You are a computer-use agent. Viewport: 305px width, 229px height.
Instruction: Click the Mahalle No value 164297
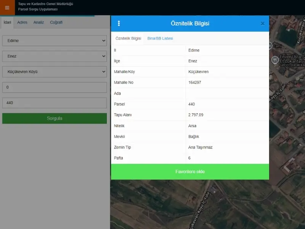pos(195,82)
